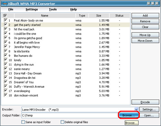Uncheck dying in the sun checkbox
This screenshot has height=126, width=161.
pyautogui.click(x=5, y=64)
